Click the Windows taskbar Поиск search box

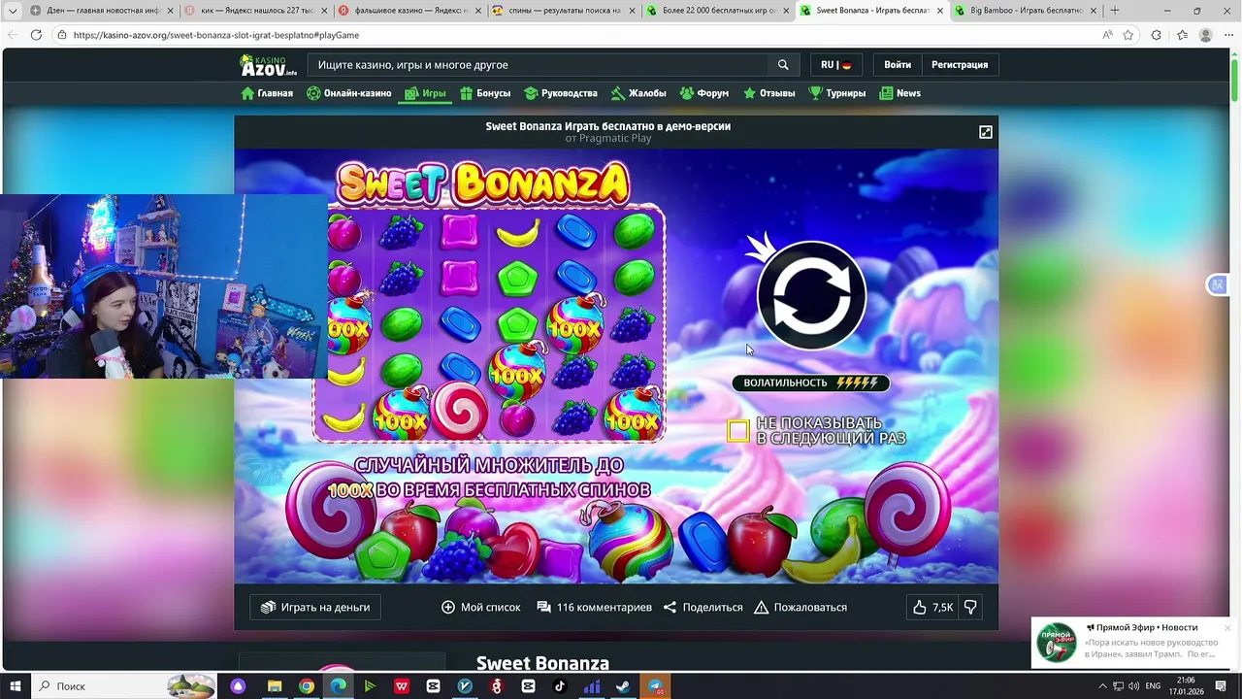click(x=123, y=686)
